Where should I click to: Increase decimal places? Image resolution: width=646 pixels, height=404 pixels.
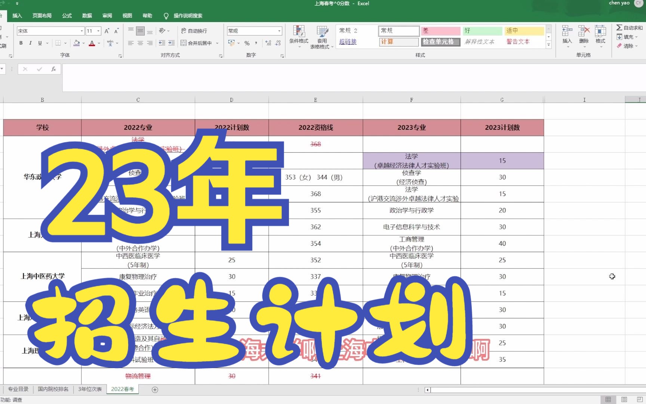(268, 43)
